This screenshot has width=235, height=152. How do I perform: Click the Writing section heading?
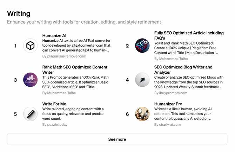(x=19, y=14)
